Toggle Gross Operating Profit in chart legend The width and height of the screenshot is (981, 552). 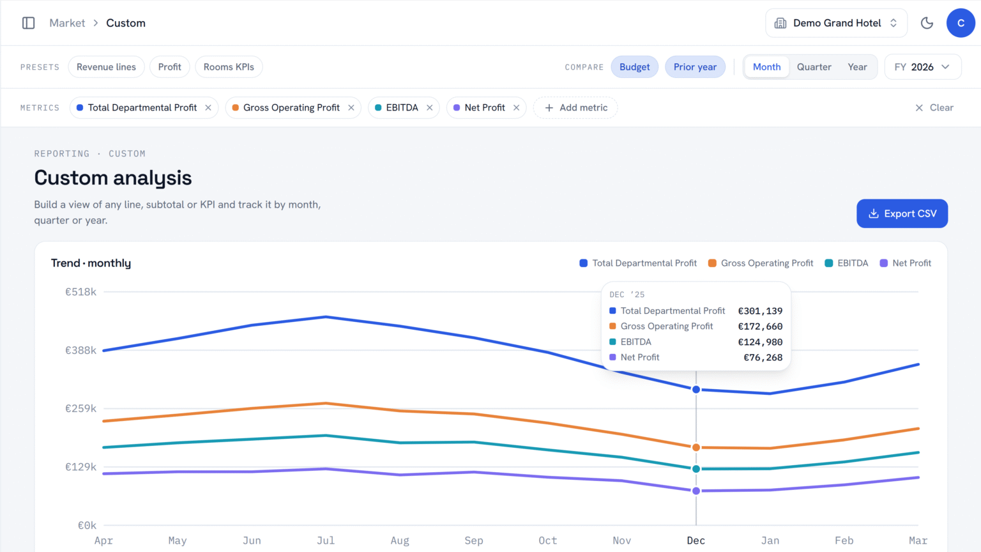761,263
